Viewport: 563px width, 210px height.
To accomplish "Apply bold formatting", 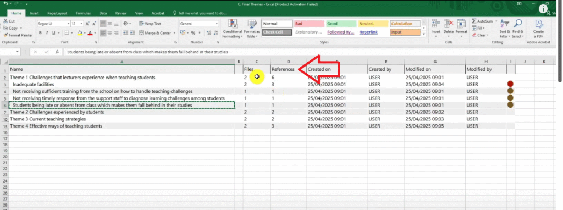I will (x=41, y=33).
